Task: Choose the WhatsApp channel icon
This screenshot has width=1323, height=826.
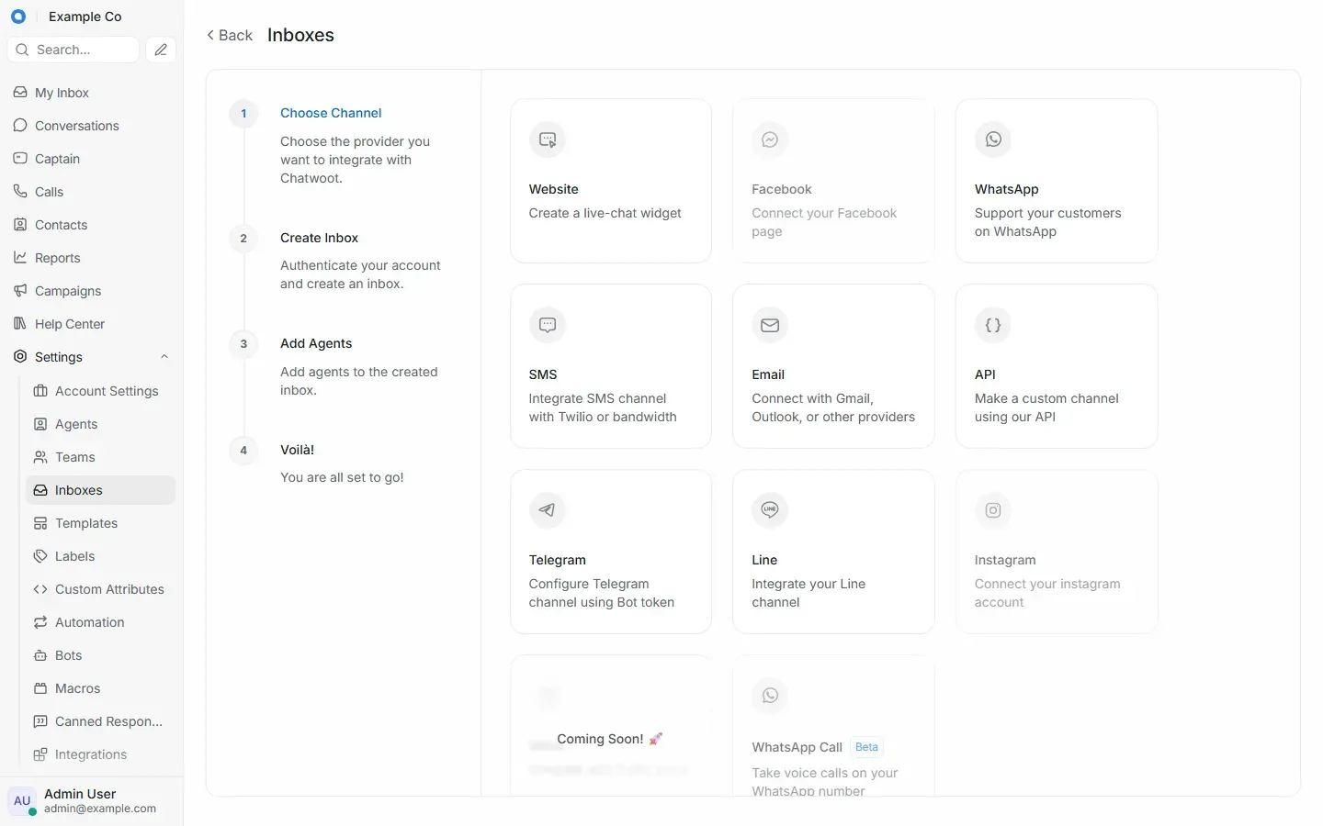Action: [x=993, y=140]
